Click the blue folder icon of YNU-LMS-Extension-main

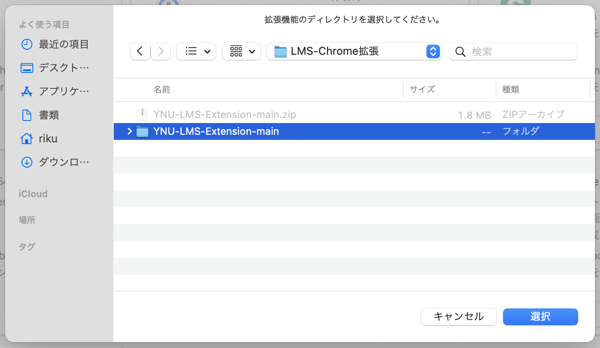142,131
